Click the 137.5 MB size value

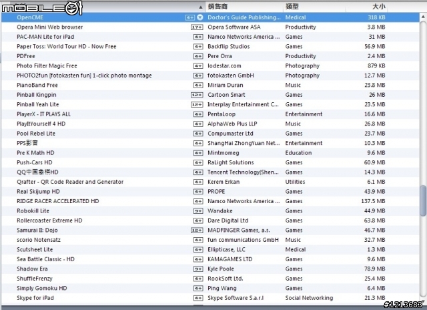tap(373, 201)
